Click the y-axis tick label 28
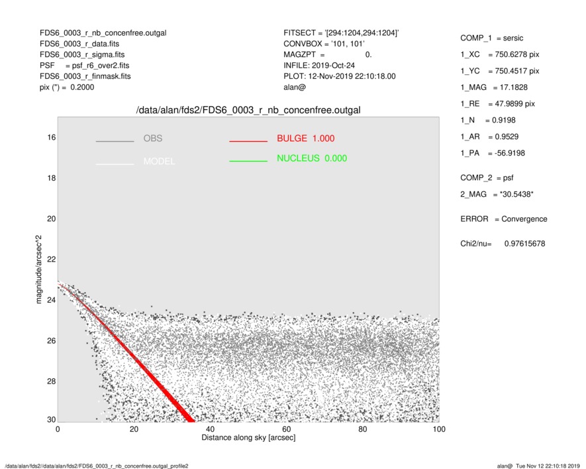 point(52,382)
